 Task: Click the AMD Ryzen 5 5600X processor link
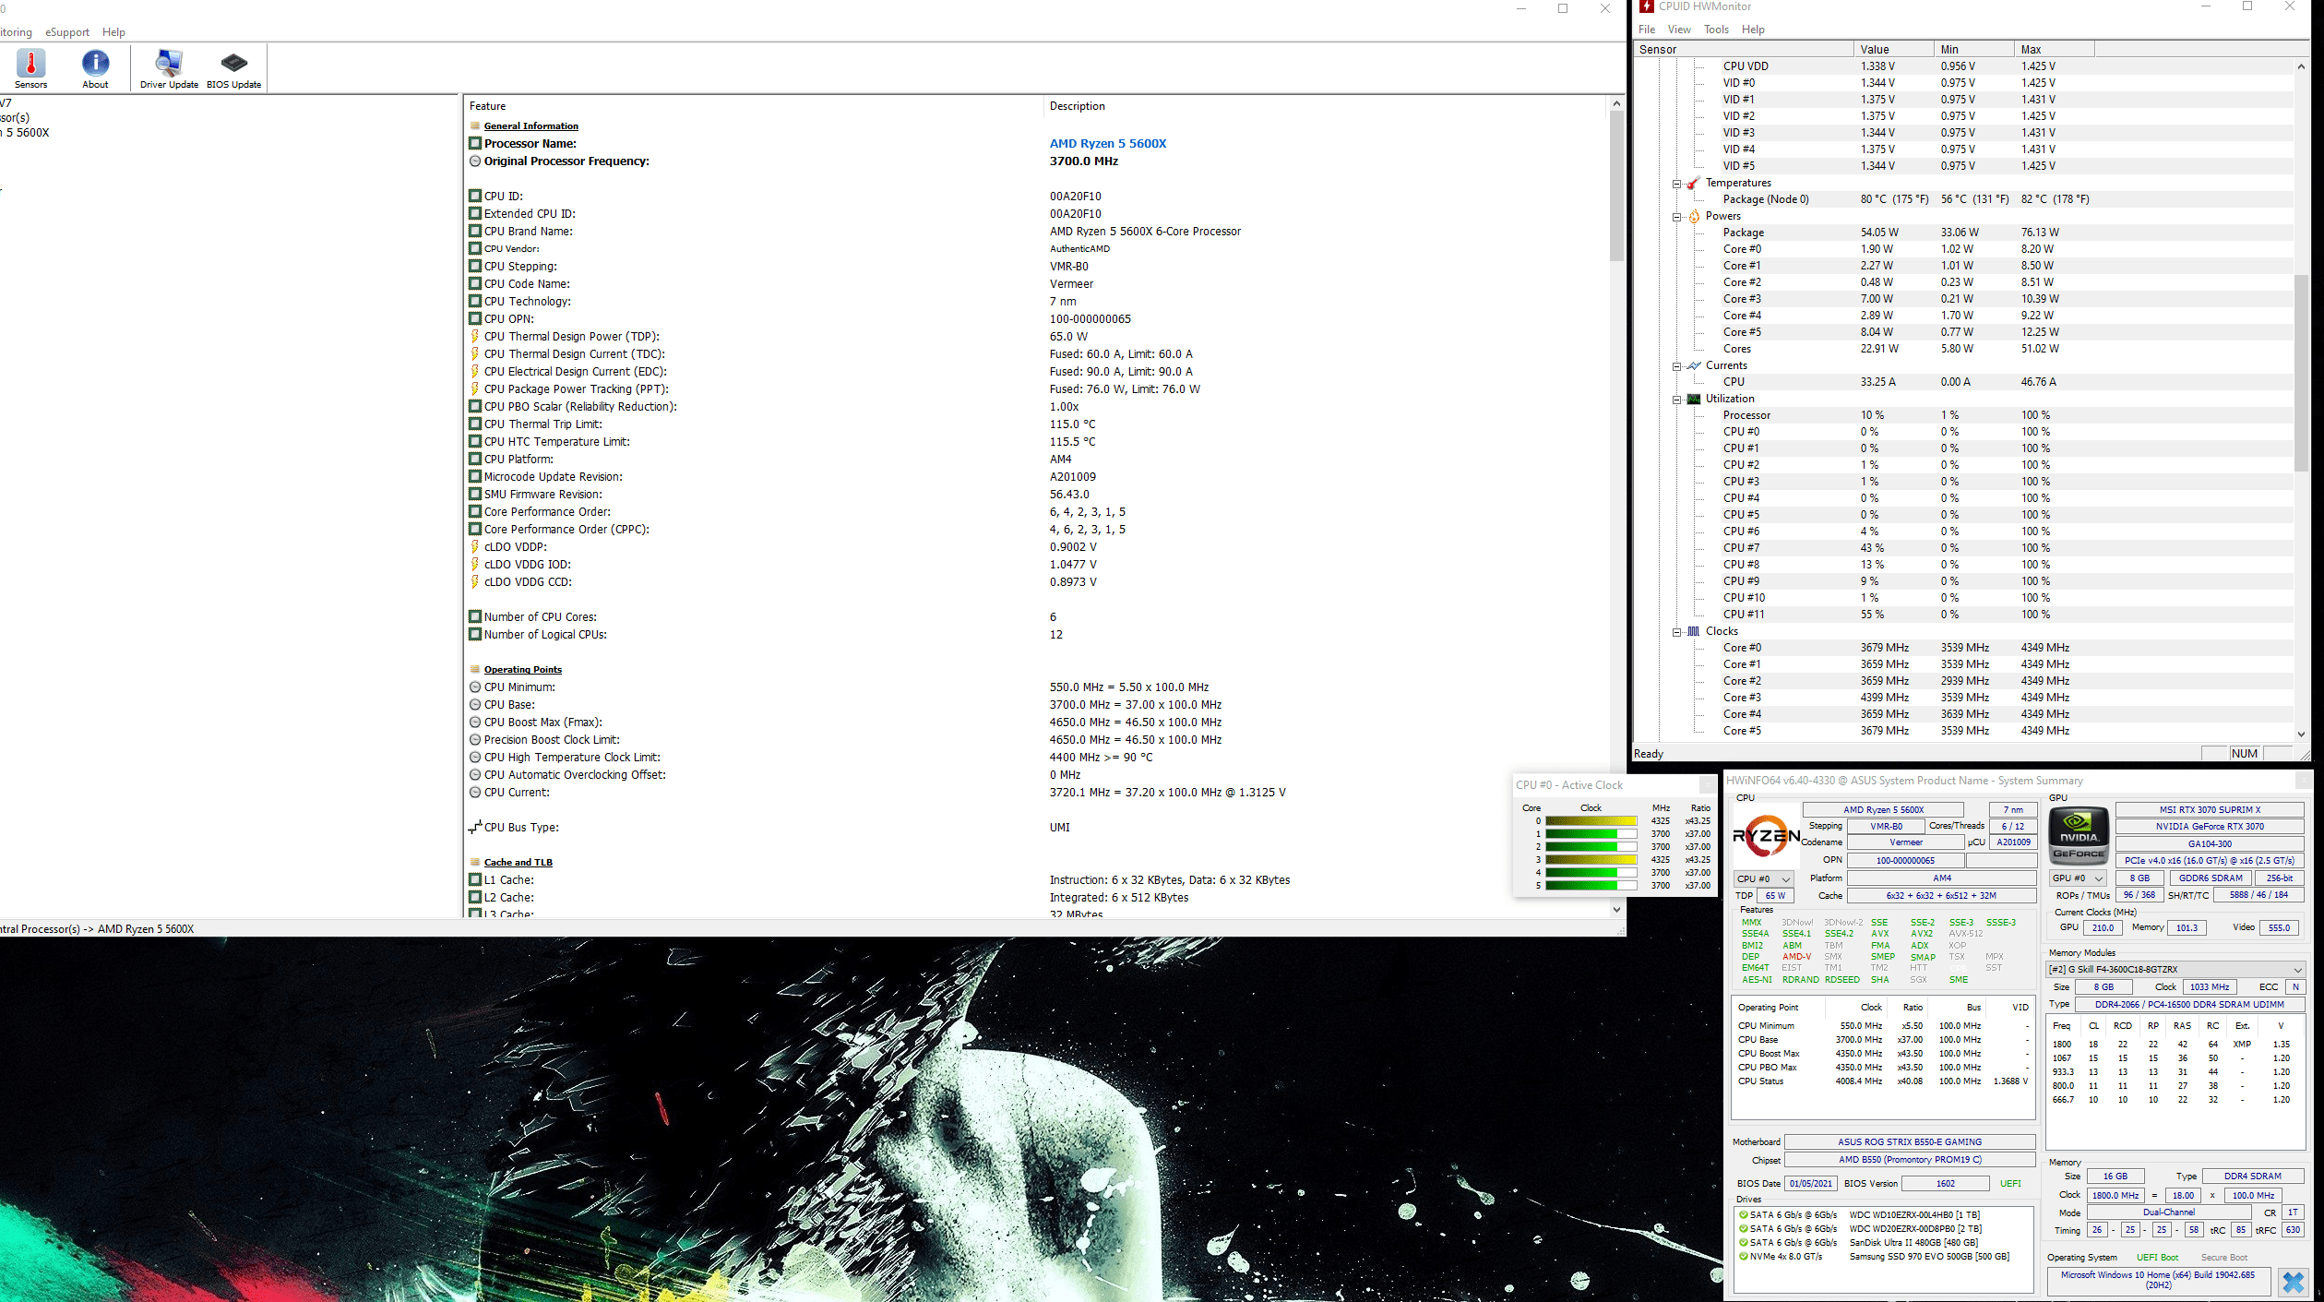[x=1108, y=144]
